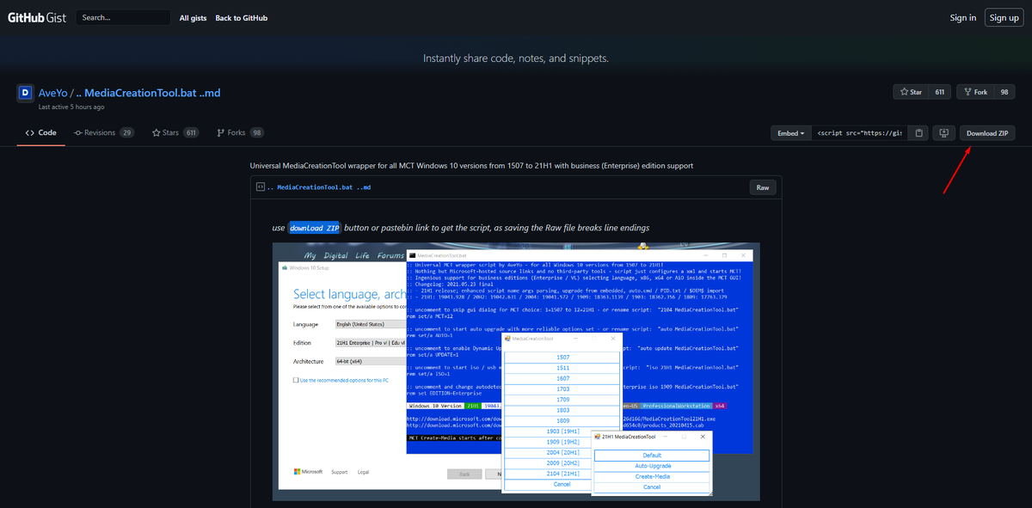
Task: Click the file code icon in the file header
Action: point(260,187)
